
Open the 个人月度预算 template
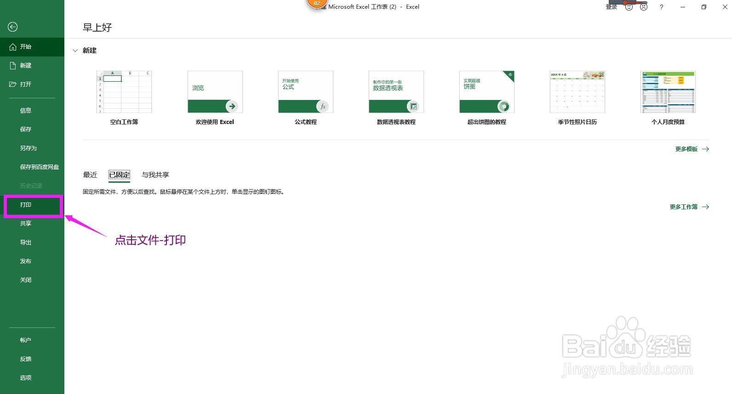pos(668,98)
